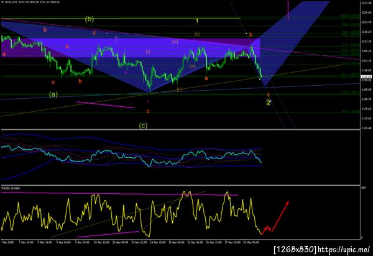This screenshot has height=256, width=373.
Task: Click the RSI scale value 100
Action: click(x=364, y=188)
